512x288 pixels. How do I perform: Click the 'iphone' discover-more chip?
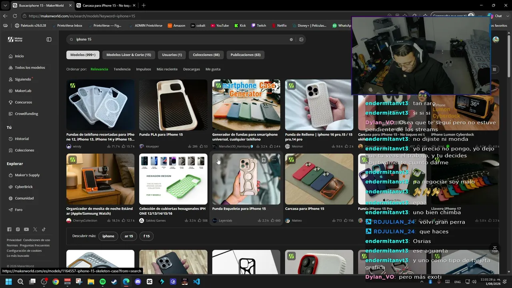coord(108,236)
